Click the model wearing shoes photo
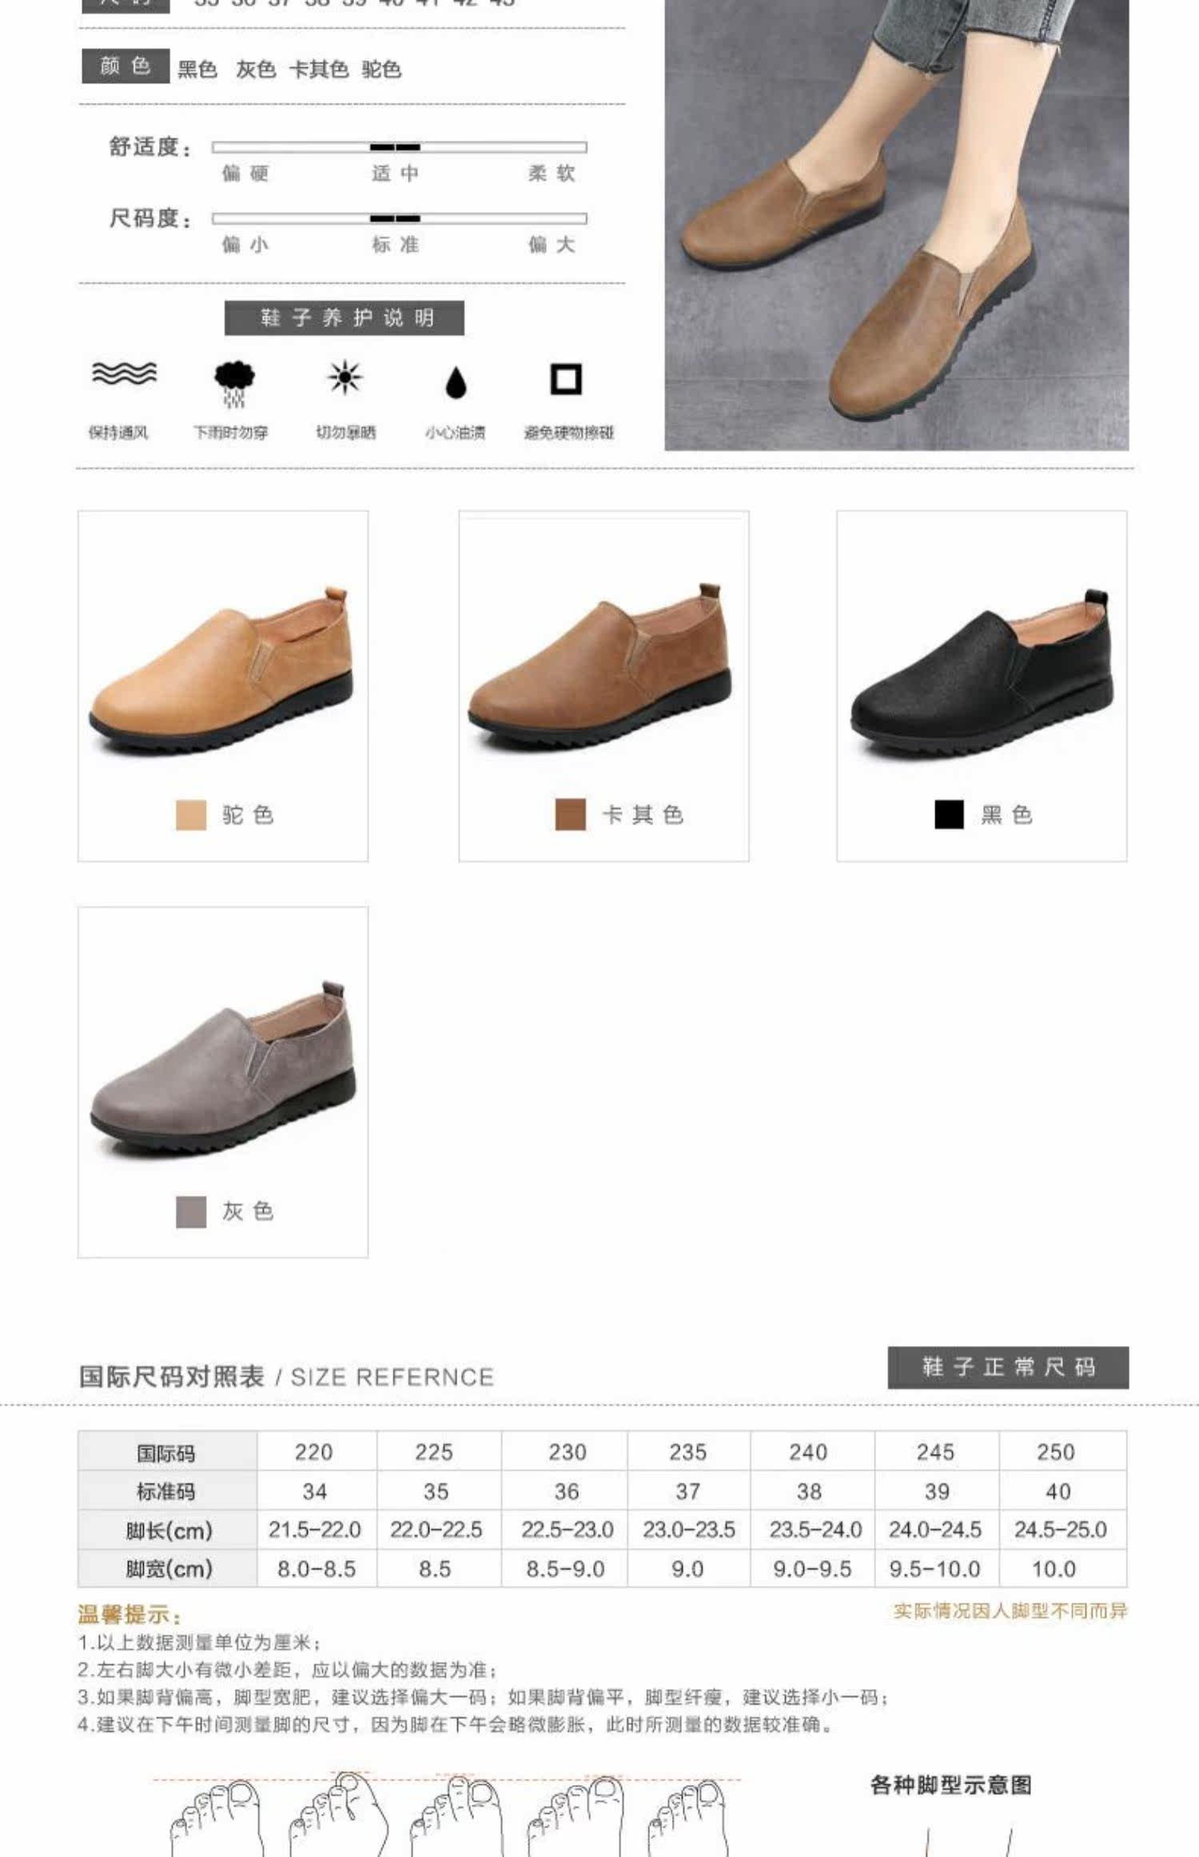1199x1857 pixels. pyautogui.click(x=897, y=225)
